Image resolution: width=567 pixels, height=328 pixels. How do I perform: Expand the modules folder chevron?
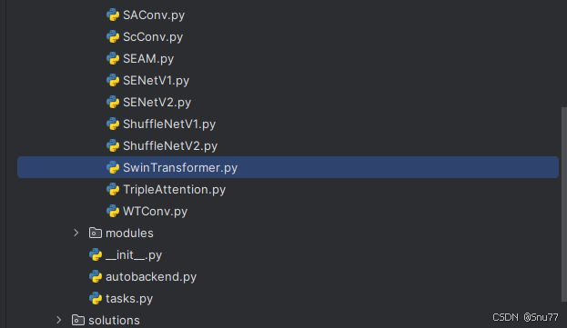(76, 234)
